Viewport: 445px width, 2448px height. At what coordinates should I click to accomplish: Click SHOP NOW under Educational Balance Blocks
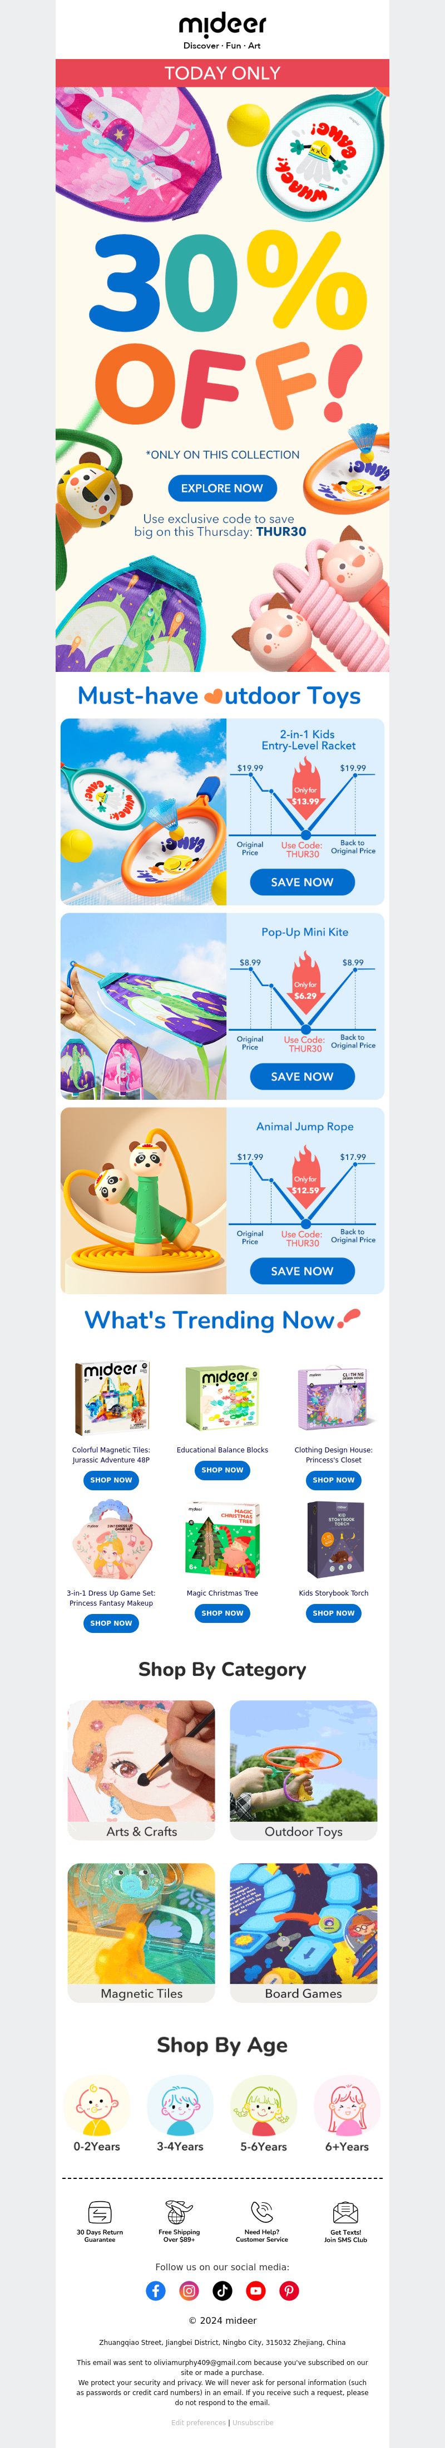pos(222,1470)
